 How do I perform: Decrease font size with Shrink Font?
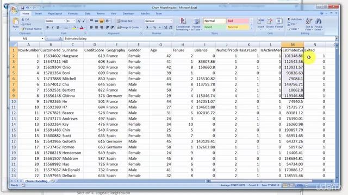pyautogui.click(x=84, y=21)
